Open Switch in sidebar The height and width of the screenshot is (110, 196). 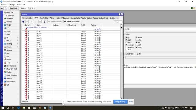pos(9,31)
